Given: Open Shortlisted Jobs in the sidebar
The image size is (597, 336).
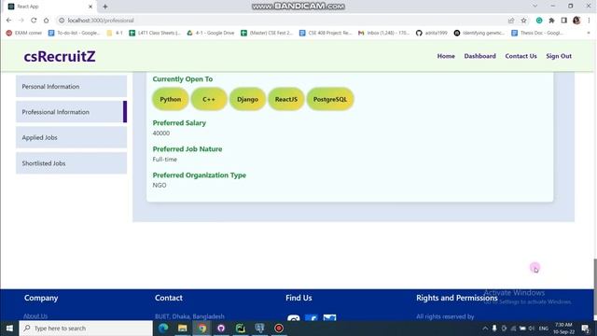Looking at the screenshot, I should (x=71, y=163).
